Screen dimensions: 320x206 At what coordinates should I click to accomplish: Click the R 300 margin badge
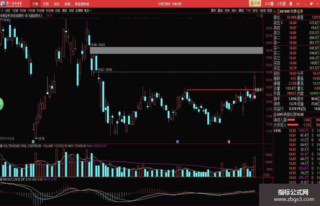coord(278,11)
